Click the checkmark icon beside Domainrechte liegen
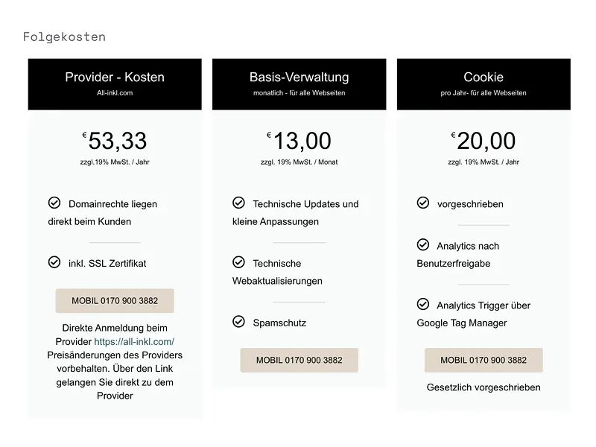 (x=55, y=201)
